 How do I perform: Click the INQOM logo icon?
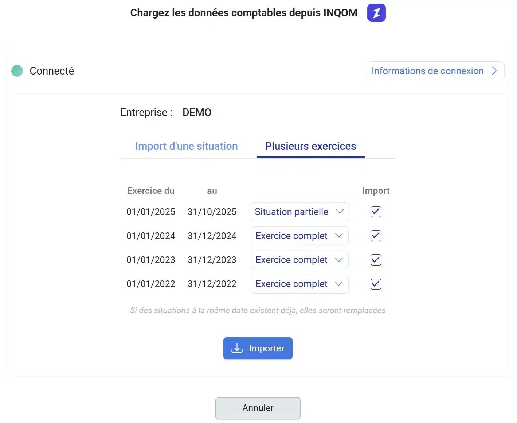(x=376, y=13)
